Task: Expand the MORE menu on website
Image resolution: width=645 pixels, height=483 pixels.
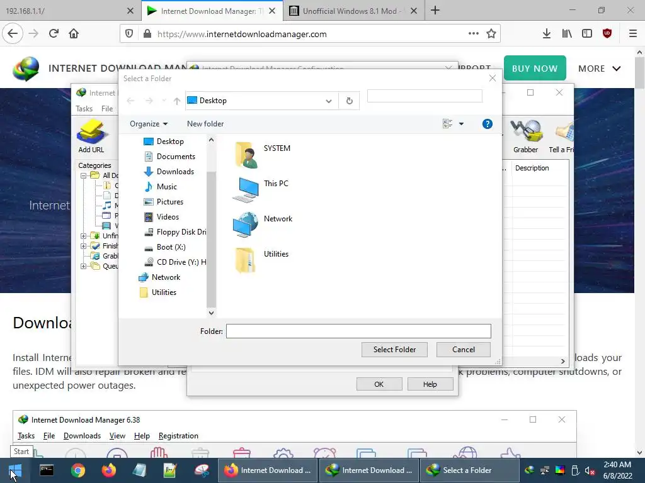Action: 600,69
